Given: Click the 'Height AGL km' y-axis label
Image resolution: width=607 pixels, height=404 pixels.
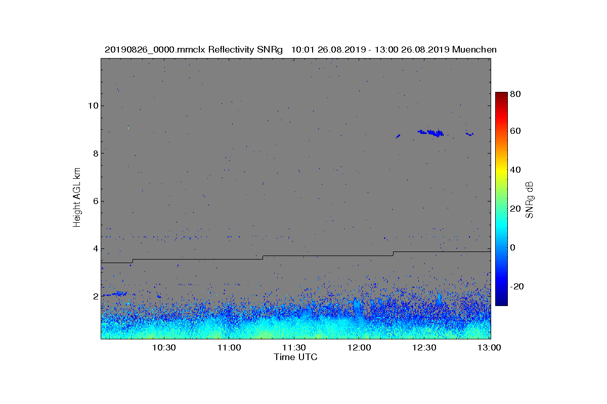Looking at the screenshot, I should [x=77, y=197].
